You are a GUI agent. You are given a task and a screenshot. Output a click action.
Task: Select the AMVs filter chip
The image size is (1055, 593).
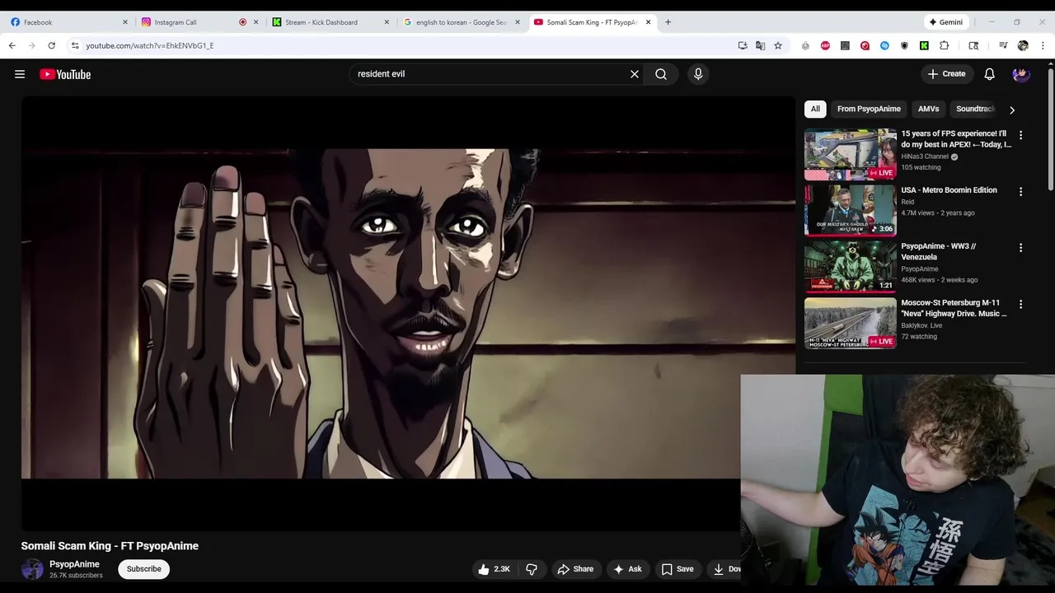(x=928, y=109)
